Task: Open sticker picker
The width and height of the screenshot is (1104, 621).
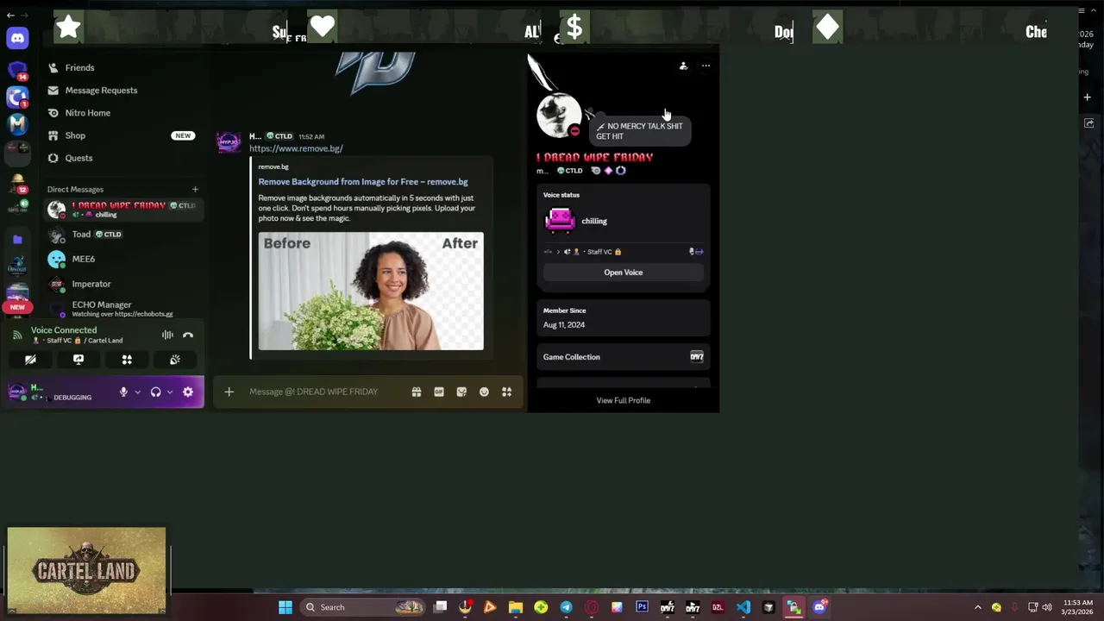Action: [x=461, y=392]
